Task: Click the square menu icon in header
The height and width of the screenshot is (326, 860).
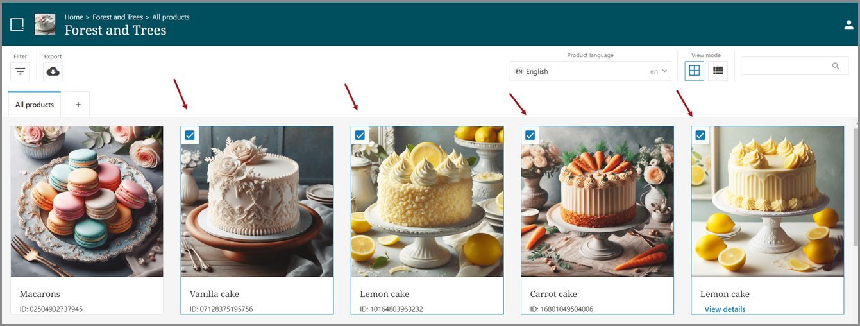Action: point(17,24)
